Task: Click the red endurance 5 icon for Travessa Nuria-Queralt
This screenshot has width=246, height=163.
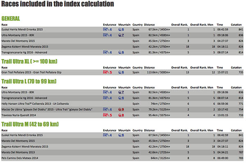Action: tap(107, 115)
